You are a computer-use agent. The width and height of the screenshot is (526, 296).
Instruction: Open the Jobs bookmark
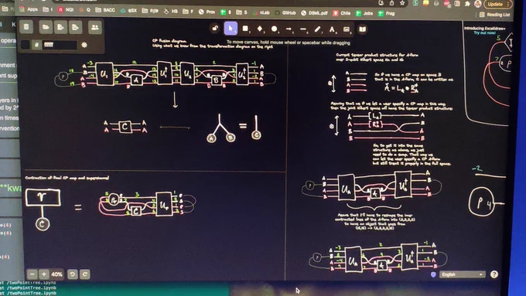(x=364, y=13)
